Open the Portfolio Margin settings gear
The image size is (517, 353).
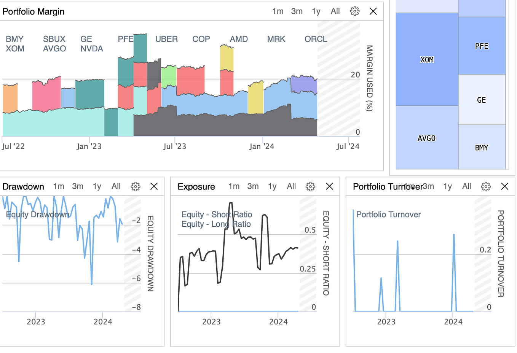(x=354, y=11)
